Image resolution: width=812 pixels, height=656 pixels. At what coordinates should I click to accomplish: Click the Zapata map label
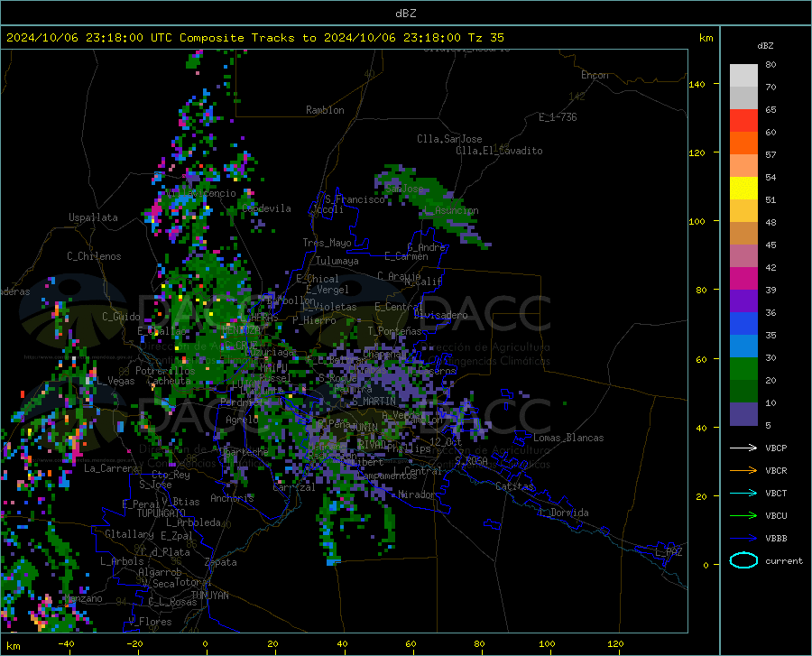click(221, 562)
